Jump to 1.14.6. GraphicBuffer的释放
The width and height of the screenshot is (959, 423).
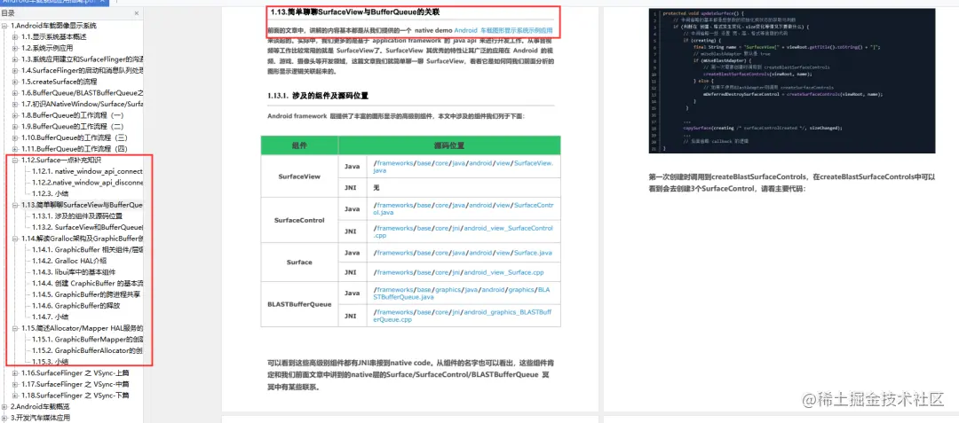75,305
